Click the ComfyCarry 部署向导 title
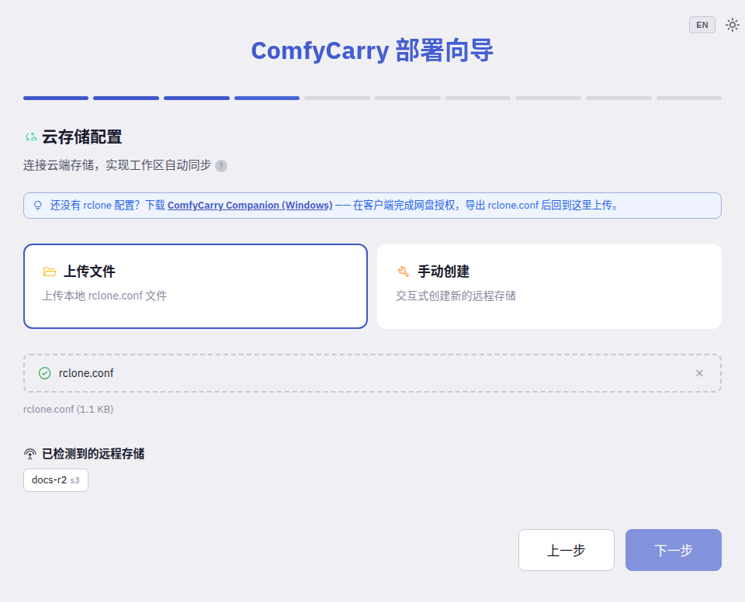Viewport: 745px width, 602px height. pyautogui.click(x=372, y=50)
